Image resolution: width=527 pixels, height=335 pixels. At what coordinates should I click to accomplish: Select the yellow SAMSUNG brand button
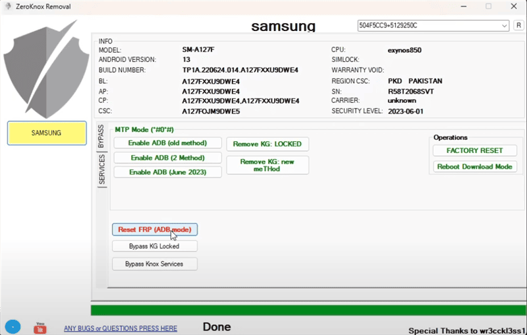pos(46,133)
